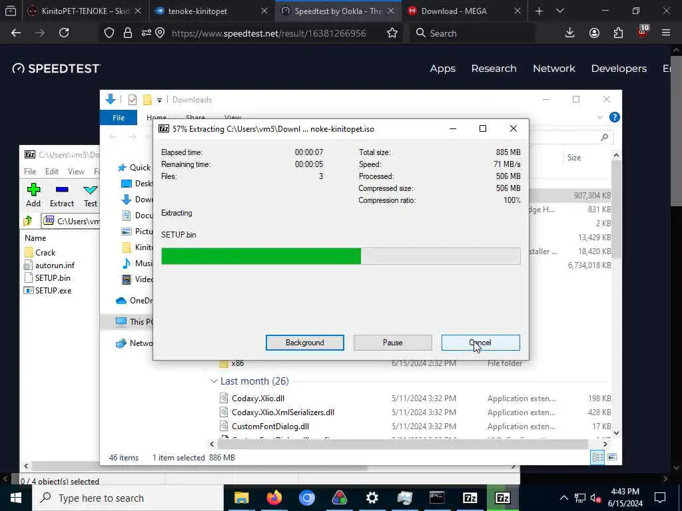This screenshot has height=511, width=682.
Task: Open File menu in 7-Zip window
Action: tap(30, 171)
